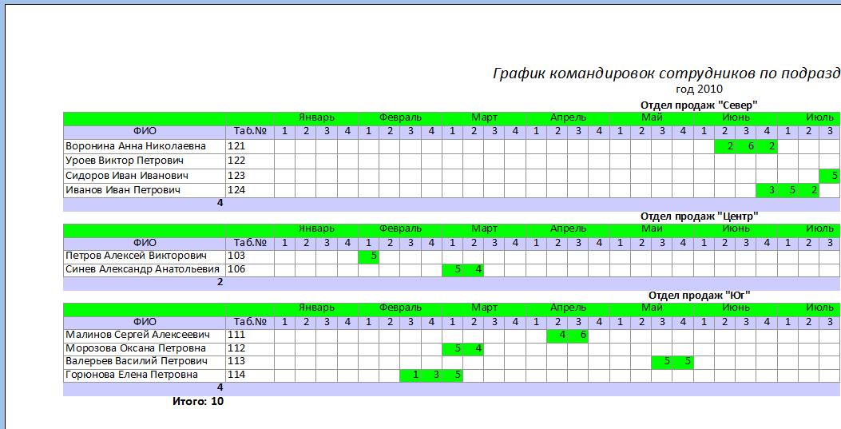Image resolution: width=841 pixels, height=429 pixels.
Task: Click the green "3" cell in Иванов Иван Петрович's row
Action: click(767, 190)
